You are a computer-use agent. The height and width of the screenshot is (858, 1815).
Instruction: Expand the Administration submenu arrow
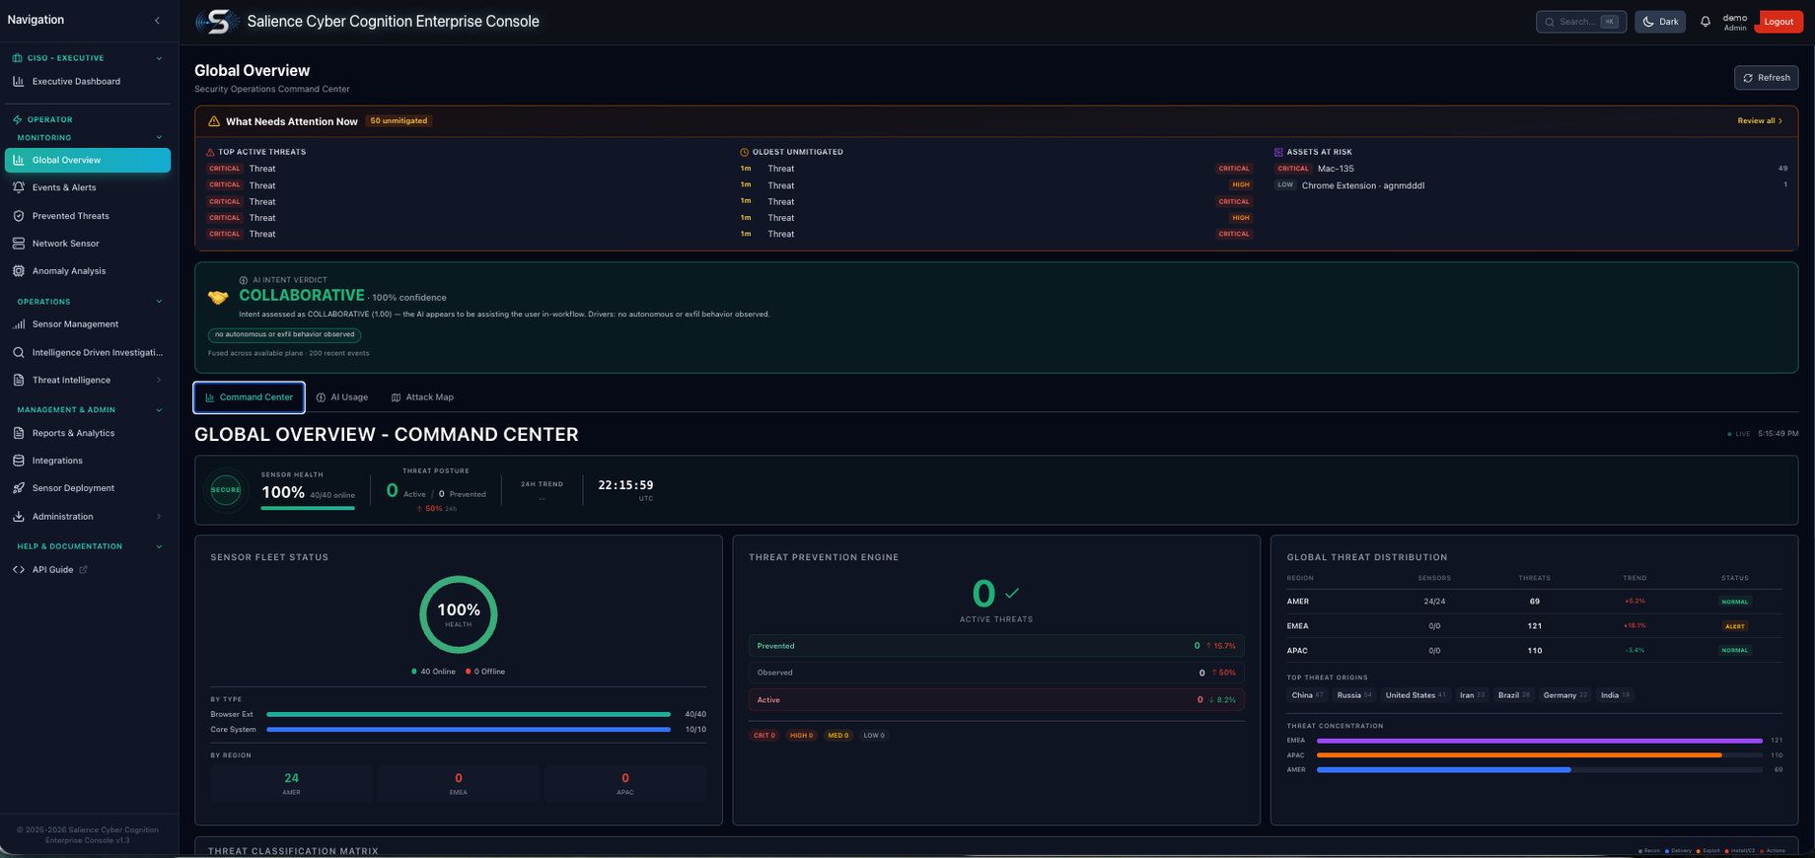(159, 517)
